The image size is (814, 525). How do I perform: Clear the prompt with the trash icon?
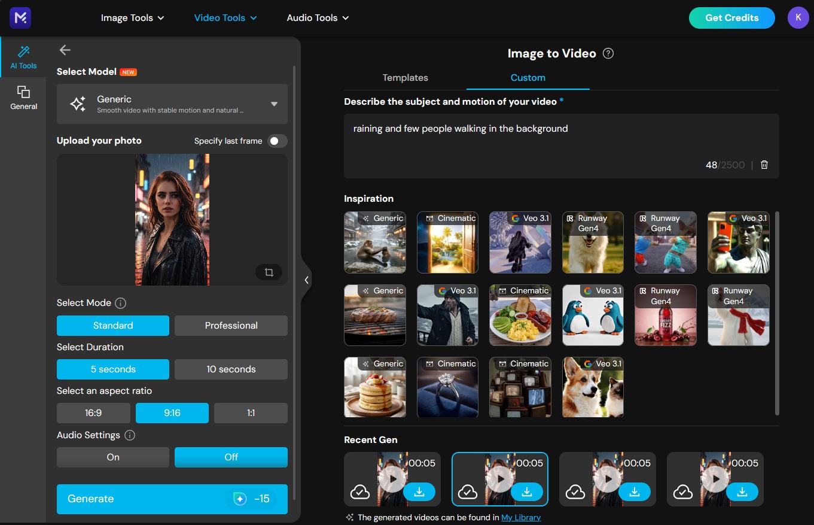764,165
